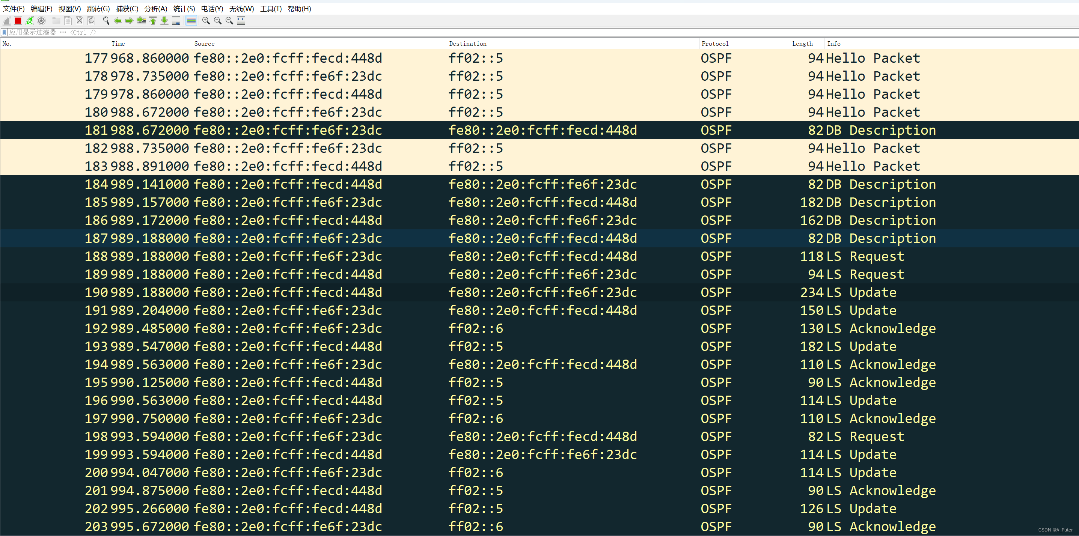Toggle auto-scroll during live capture
Viewport: 1079px width, 536px height.
point(176,21)
